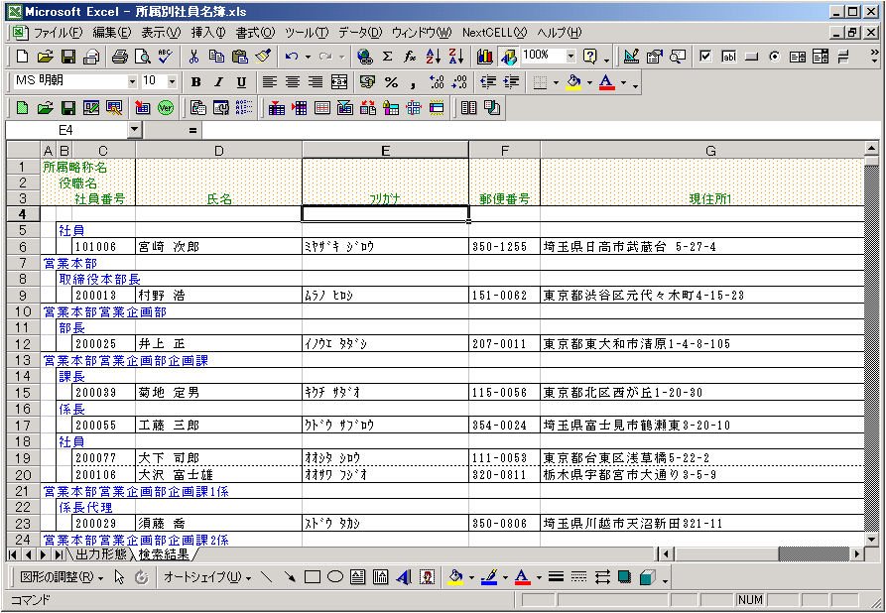The width and height of the screenshot is (886, 613).
Task: Activate the Format Painter brush
Action: [263, 56]
